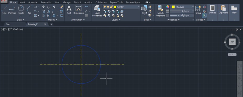Switch to the Start file tab
Image resolution: width=243 pixels, height=97 pixels.
point(8,24)
